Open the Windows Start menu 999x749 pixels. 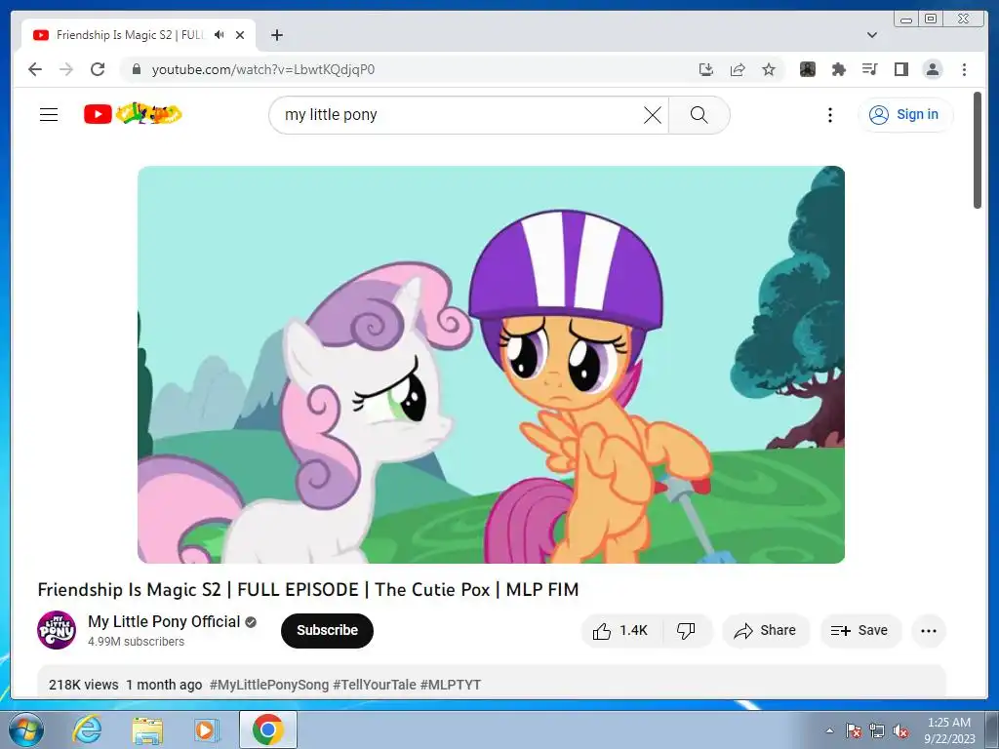pyautogui.click(x=26, y=729)
